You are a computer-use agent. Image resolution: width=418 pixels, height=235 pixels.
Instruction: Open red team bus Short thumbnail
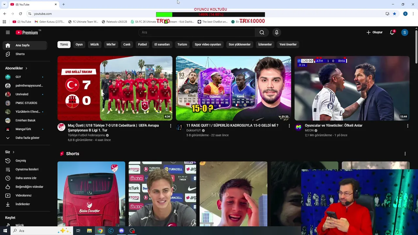coord(91,194)
